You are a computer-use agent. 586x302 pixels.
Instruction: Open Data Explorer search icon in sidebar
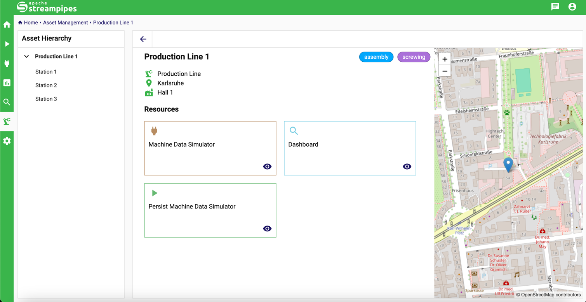click(x=7, y=102)
